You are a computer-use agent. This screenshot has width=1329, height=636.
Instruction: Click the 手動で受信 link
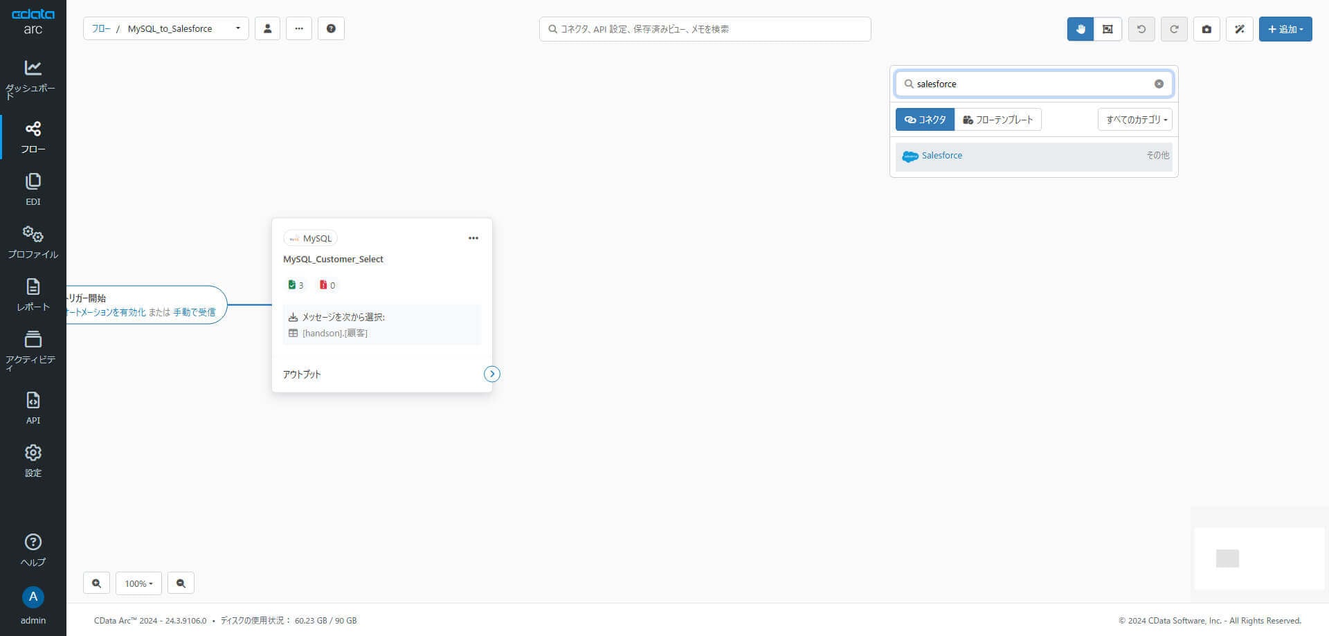click(x=195, y=312)
